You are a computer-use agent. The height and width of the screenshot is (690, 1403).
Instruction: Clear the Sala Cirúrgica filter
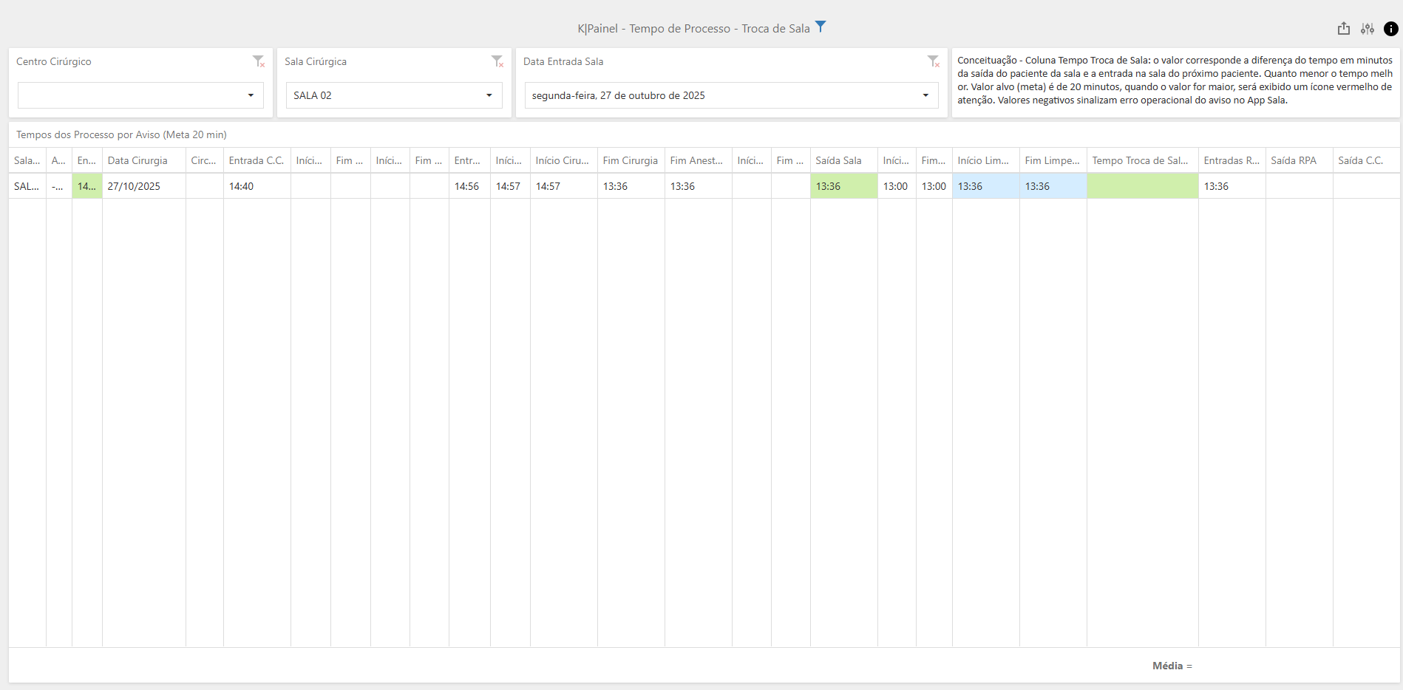(x=497, y=61)
